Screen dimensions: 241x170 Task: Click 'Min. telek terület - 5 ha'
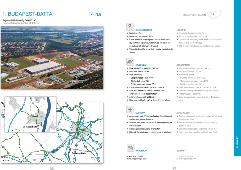tap(139, 72)
